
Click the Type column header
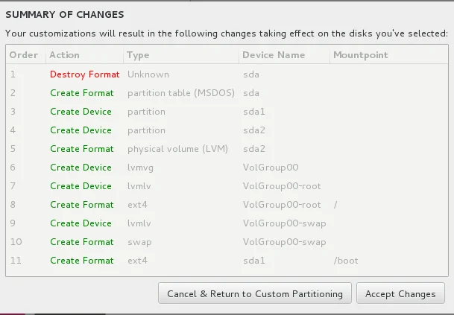tap(138, 55)
